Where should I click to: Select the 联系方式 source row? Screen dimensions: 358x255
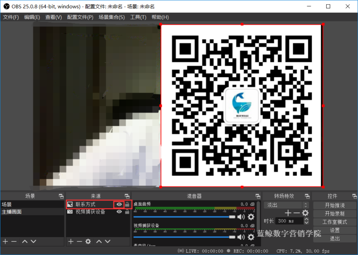pos(98,204)
